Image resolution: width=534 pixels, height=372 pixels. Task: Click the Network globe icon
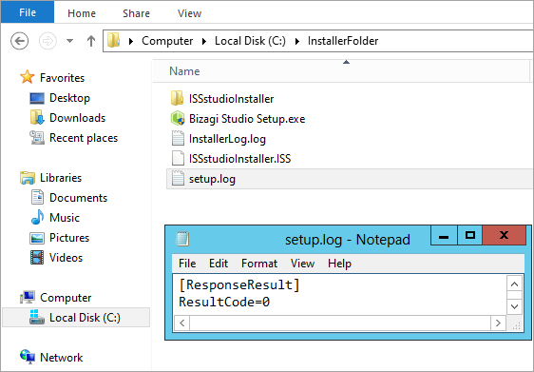click(28, 357)
